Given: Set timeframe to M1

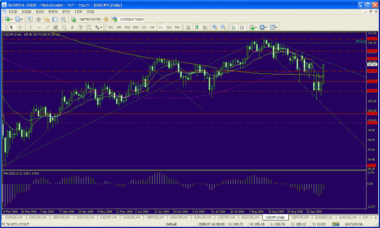Looking at the screenshot, I should tap(111, 27).
